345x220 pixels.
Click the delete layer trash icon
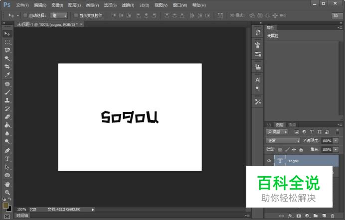[x=333, y=216]
